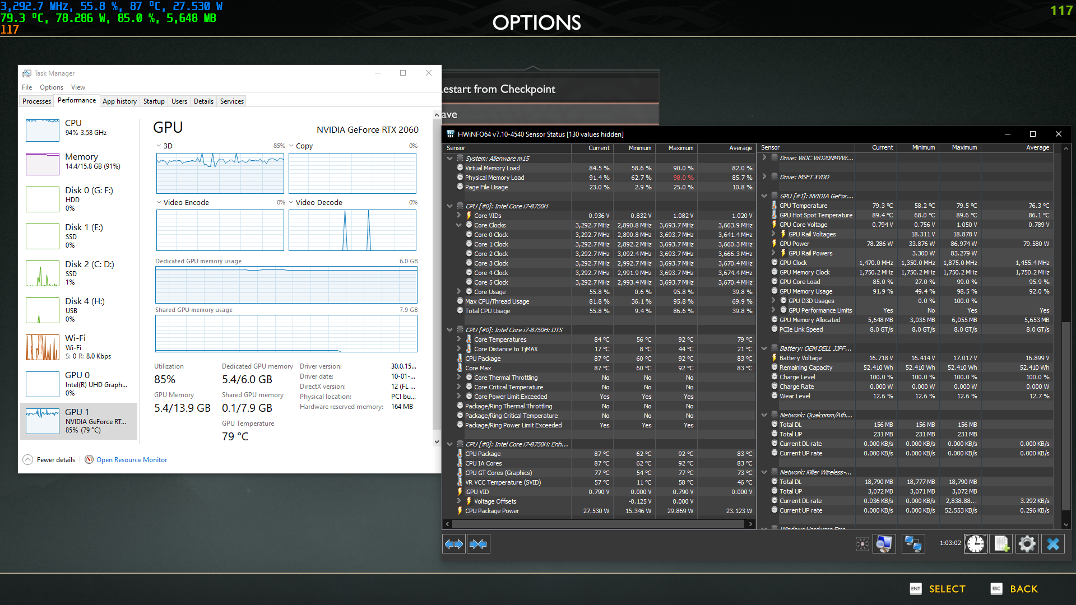Click the Task Manager title icon
Screen dimensions: 1076x605
pos(27,73)
